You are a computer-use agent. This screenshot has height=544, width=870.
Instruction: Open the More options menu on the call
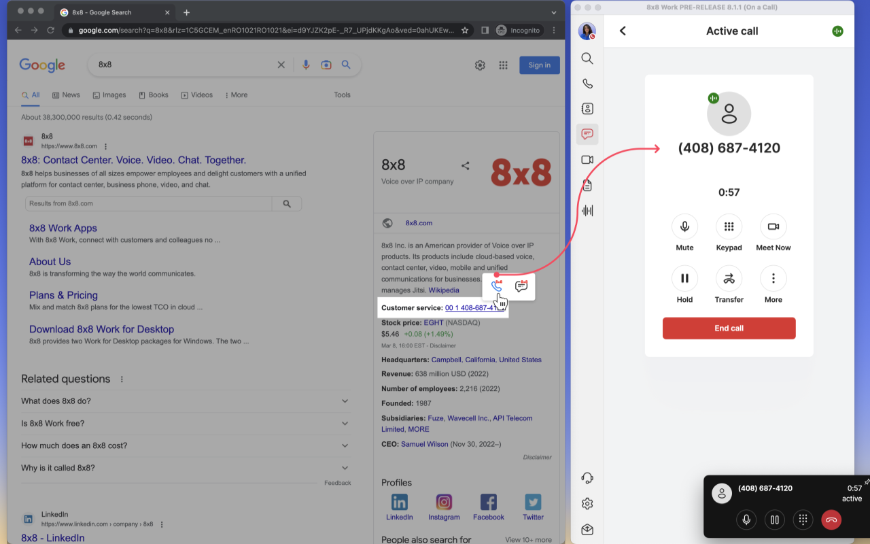773,277
